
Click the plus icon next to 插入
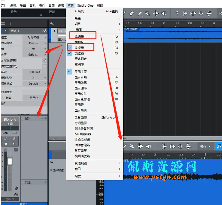click(x=45, y=119)
